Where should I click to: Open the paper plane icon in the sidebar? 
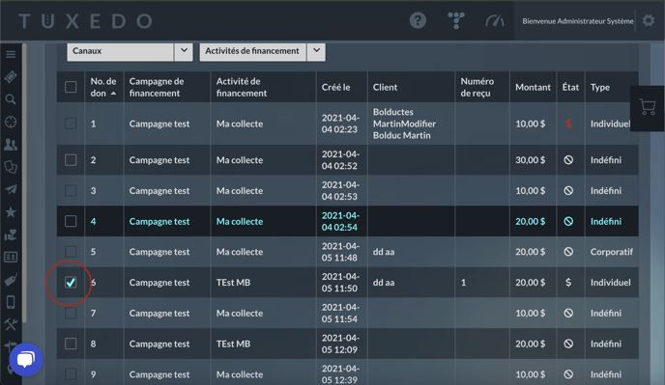tap(11, 189)
